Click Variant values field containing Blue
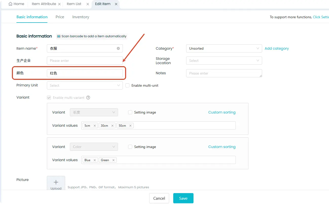 click(x=158, y=160)
